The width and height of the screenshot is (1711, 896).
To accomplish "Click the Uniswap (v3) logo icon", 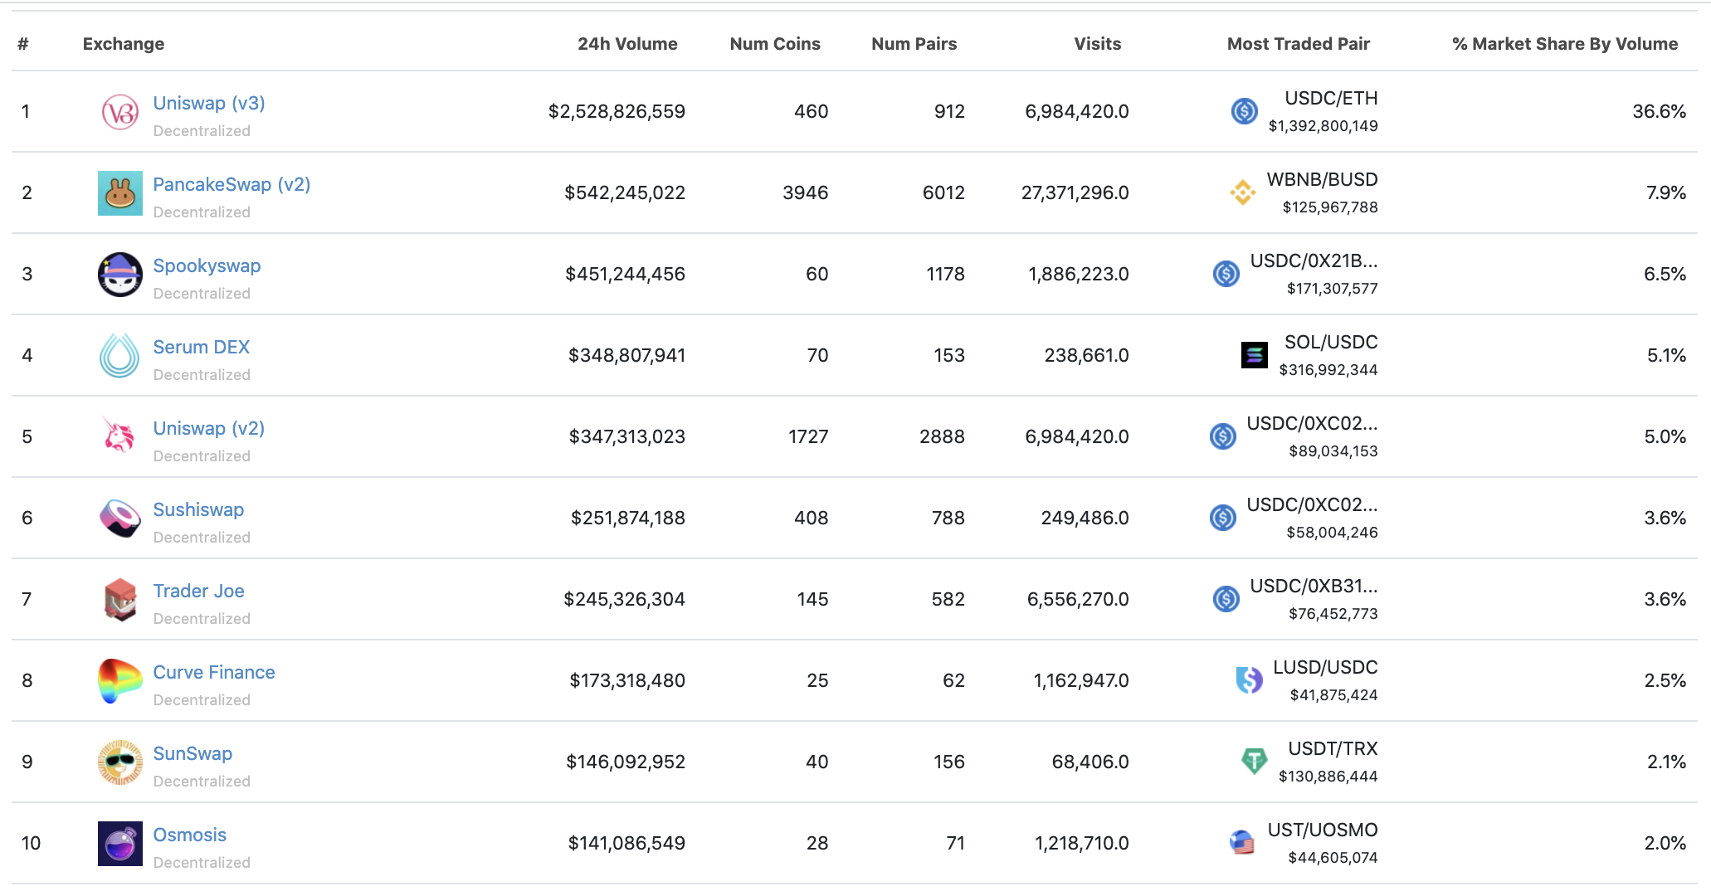I will point(120,112).
